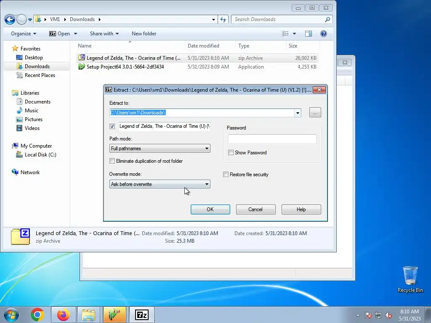Open Explorer help icon
Viewport: 431px width, 323px height.
coord(324,34)
